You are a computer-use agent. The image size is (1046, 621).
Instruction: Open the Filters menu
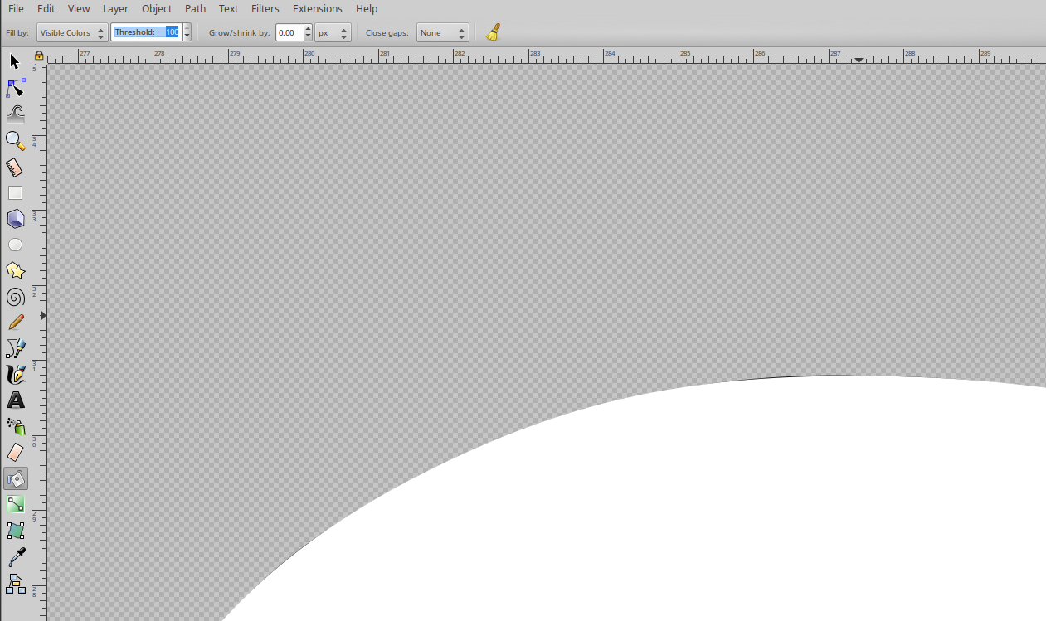(x=265, y=9)
